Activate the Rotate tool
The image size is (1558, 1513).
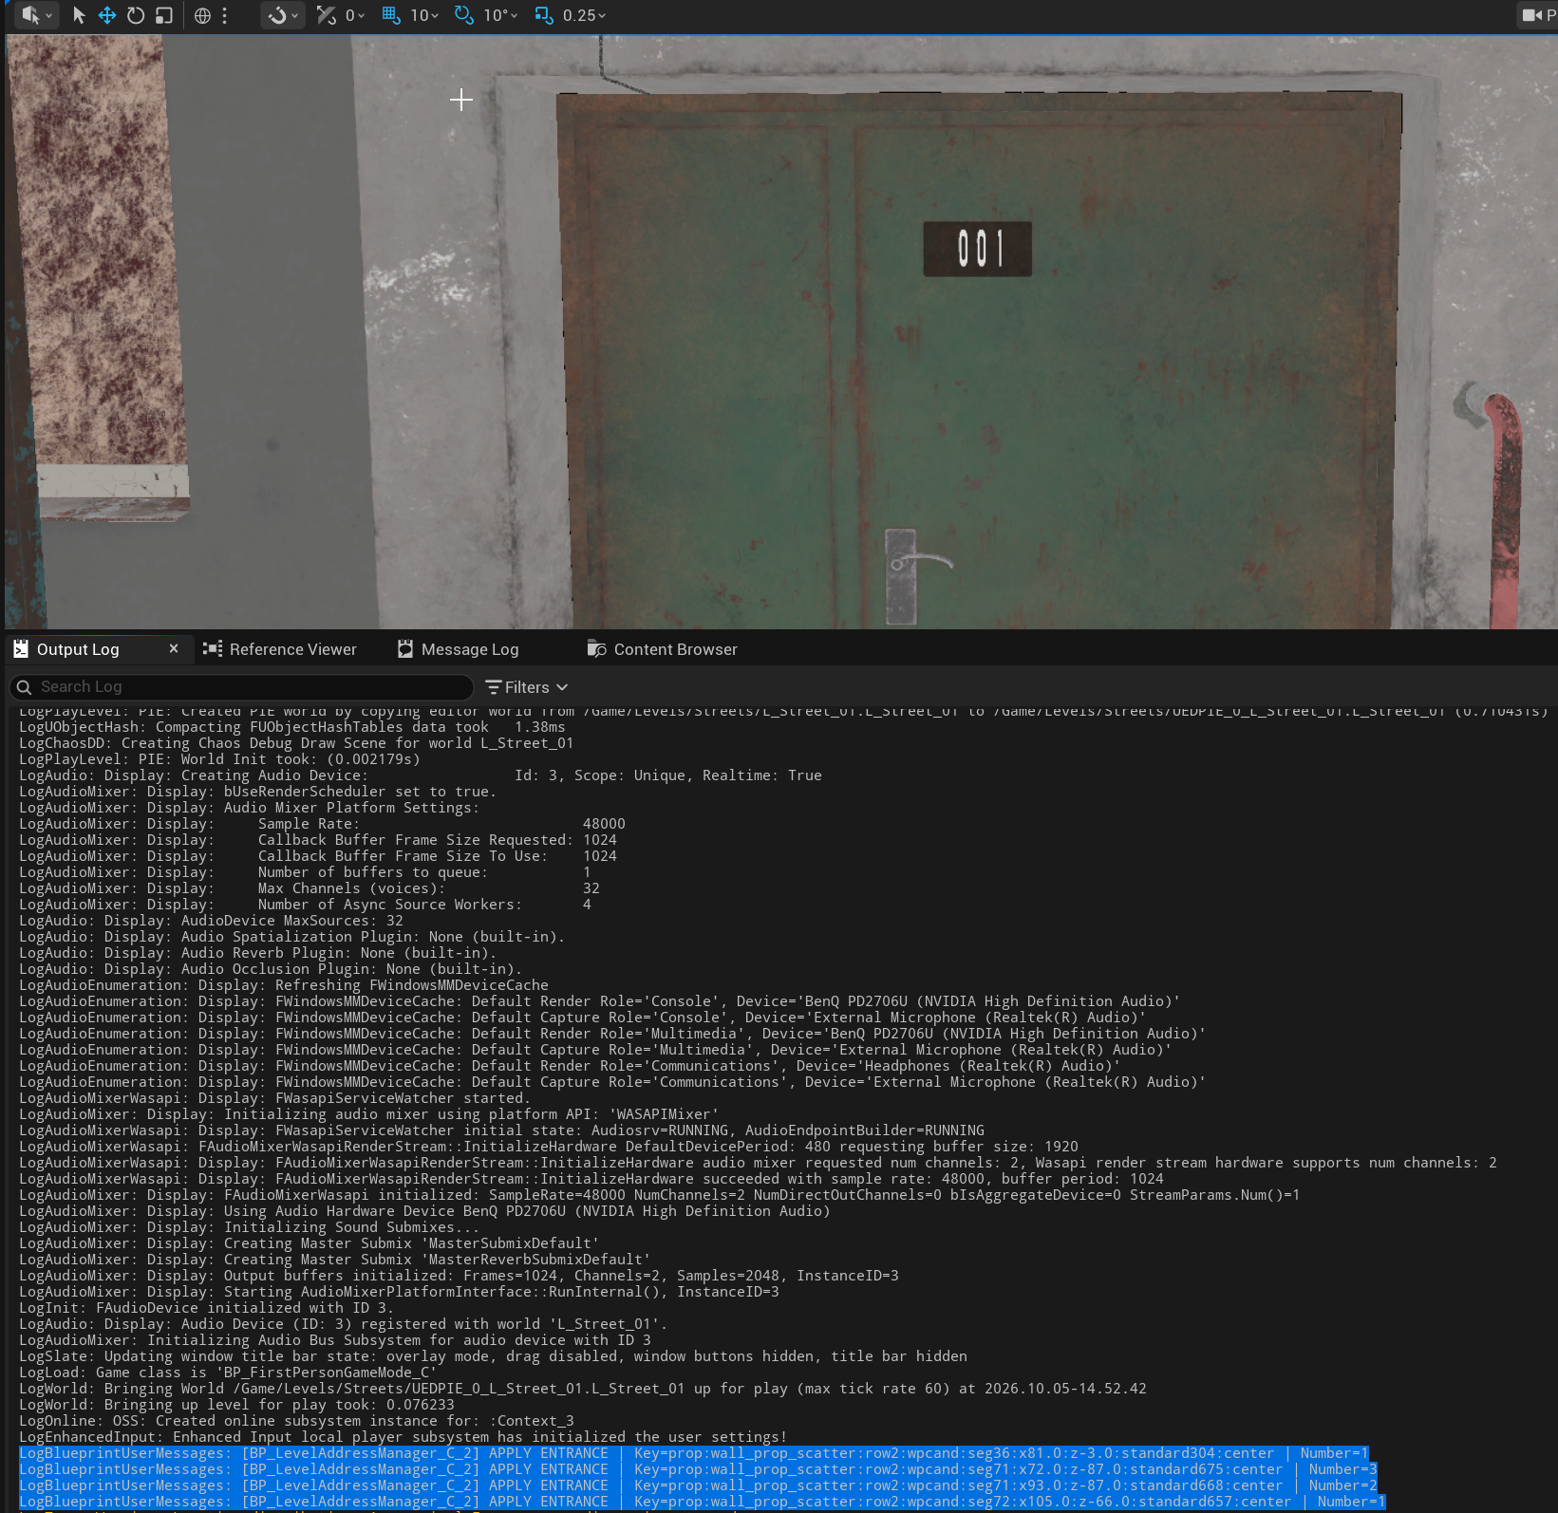coord(136,15)
